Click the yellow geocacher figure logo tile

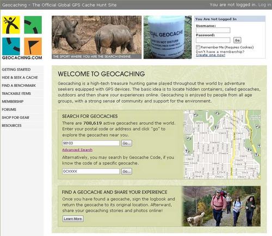tap(11, 25)
